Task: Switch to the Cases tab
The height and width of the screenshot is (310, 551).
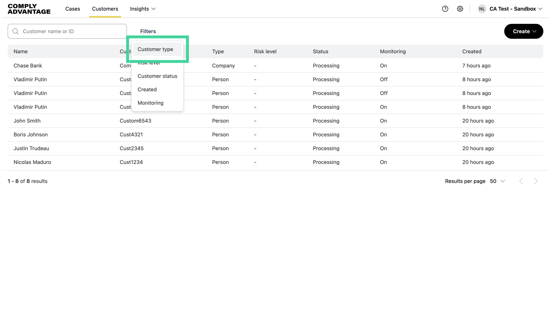Action: tap(73, 9)
